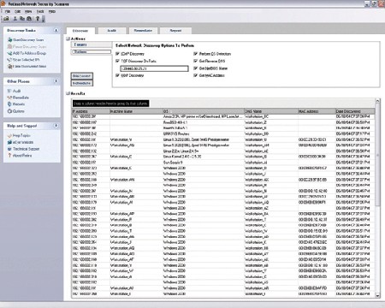Screen dimensions: 385x308
Task: Click the Discover button
Action: [x=82, y=76]
